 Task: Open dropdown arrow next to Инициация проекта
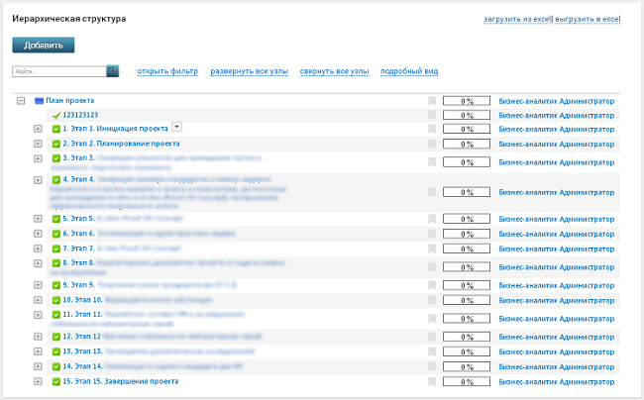pyautogui.click(x=176, y=127)
